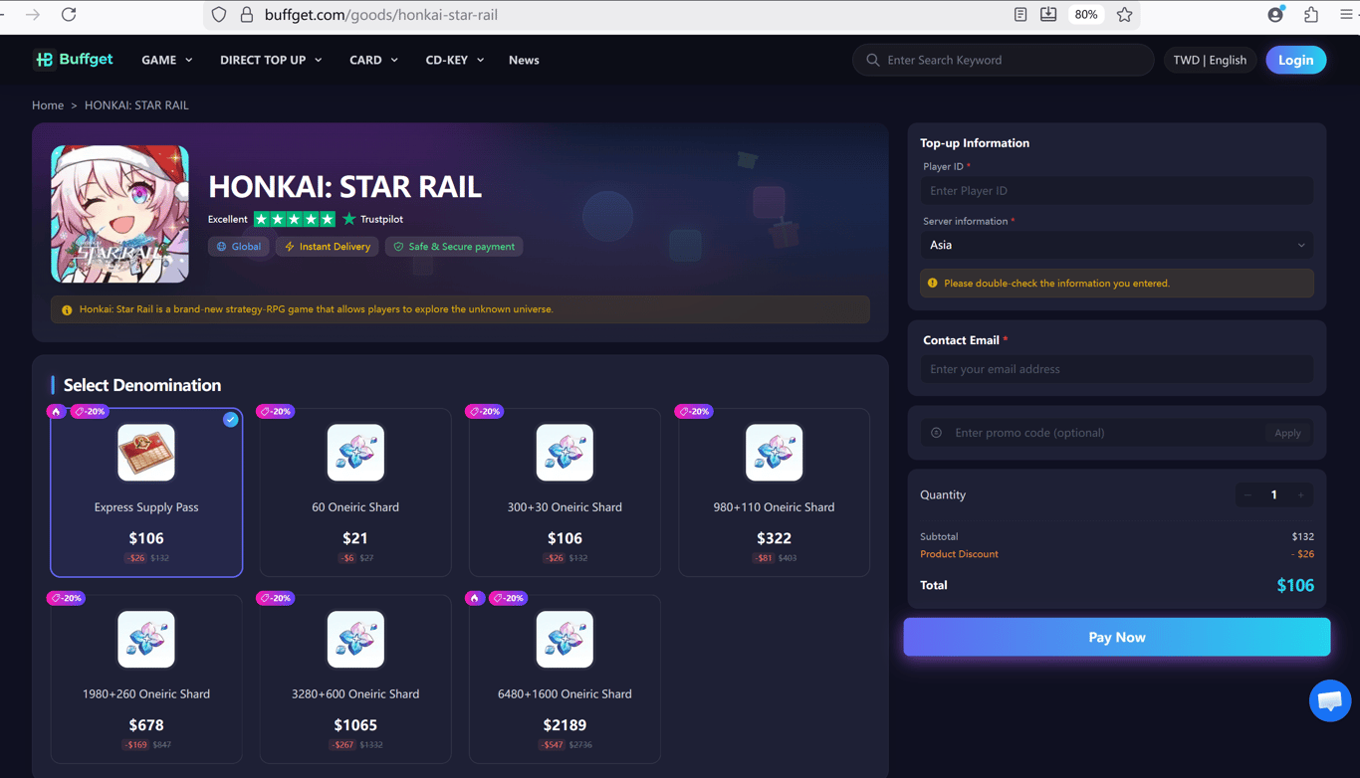Click the hot flame badge on Express Supply Pass

(x=57, y=411)
